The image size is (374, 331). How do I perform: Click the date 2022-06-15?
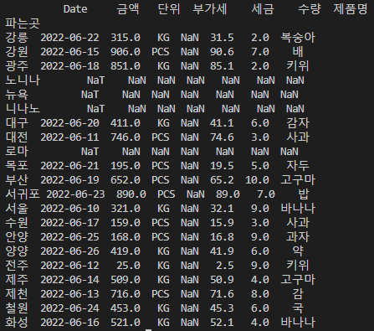tap(69, 52)
